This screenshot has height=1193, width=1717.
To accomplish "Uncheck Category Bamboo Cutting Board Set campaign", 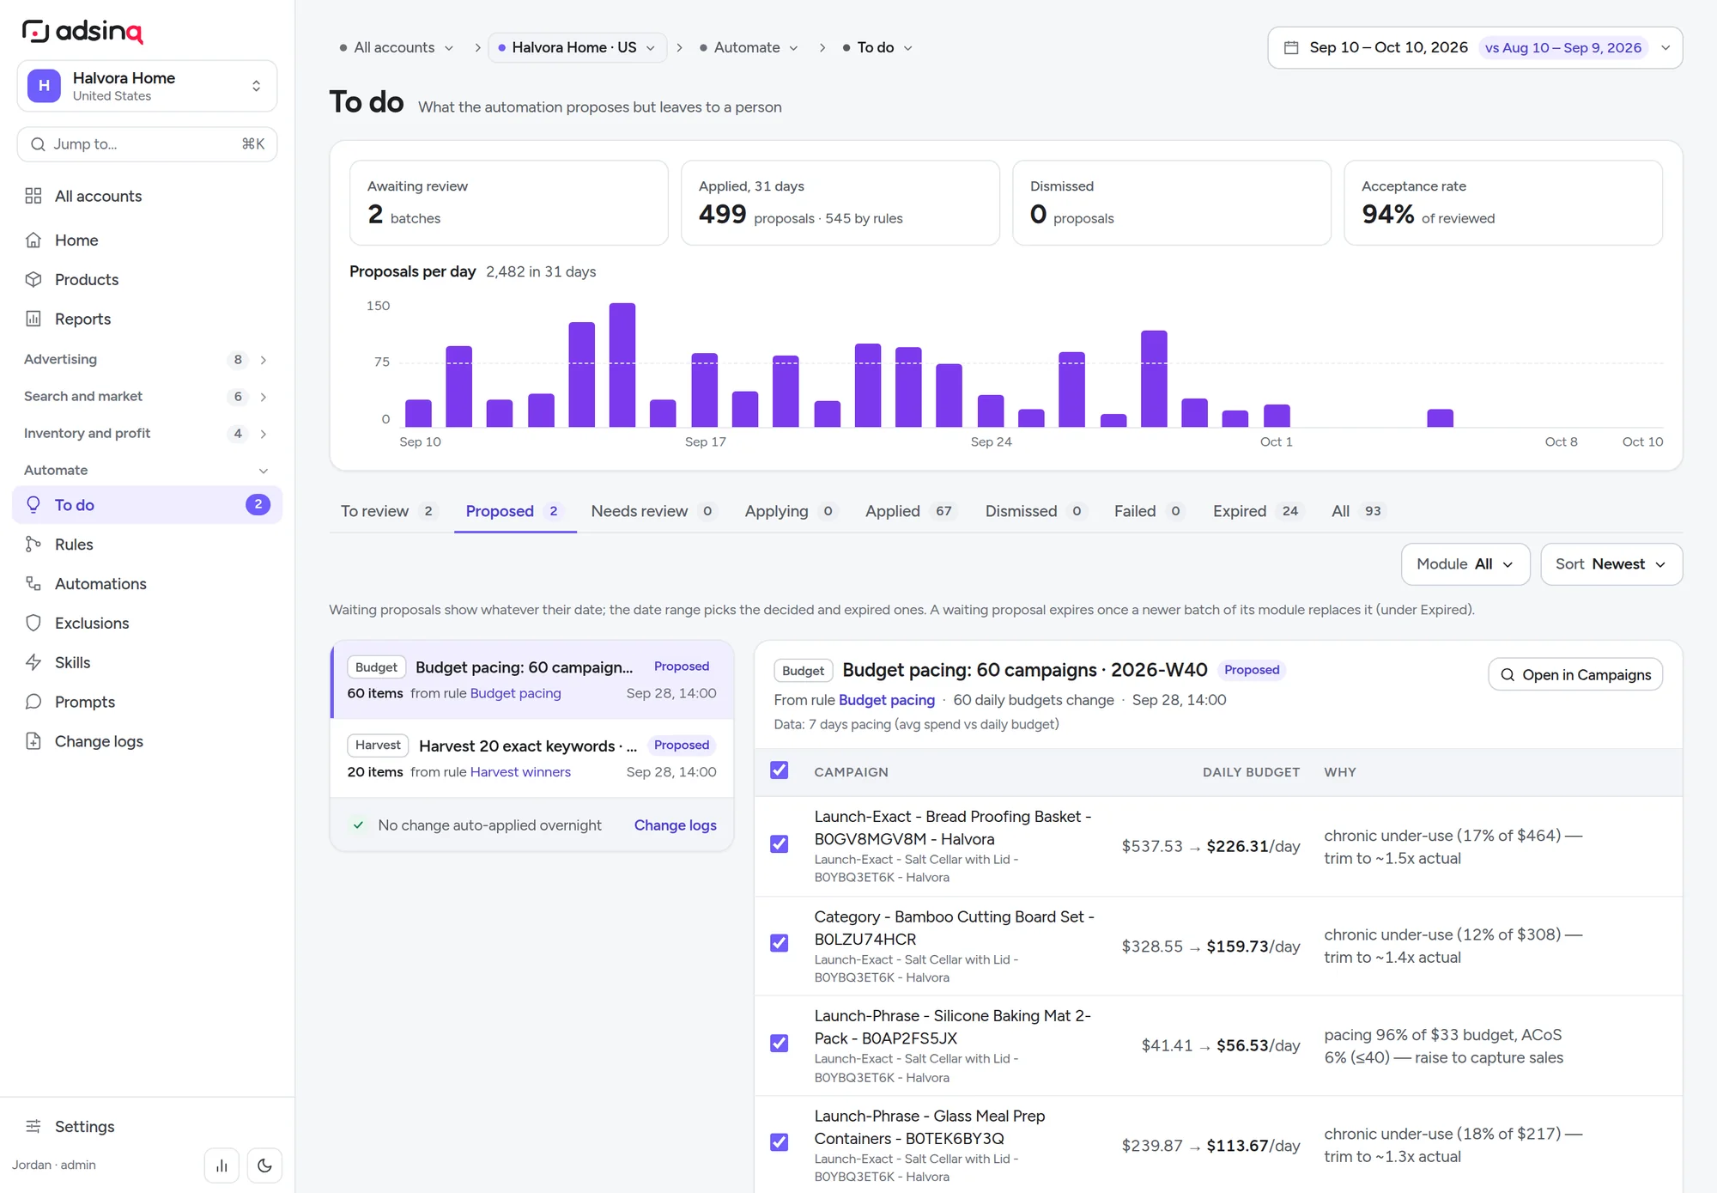I will tap(780, 943).
